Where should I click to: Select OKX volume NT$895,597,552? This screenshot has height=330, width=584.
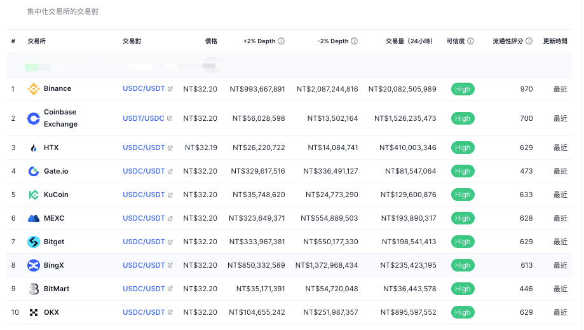pyautogui.click(x=408, y=312)
